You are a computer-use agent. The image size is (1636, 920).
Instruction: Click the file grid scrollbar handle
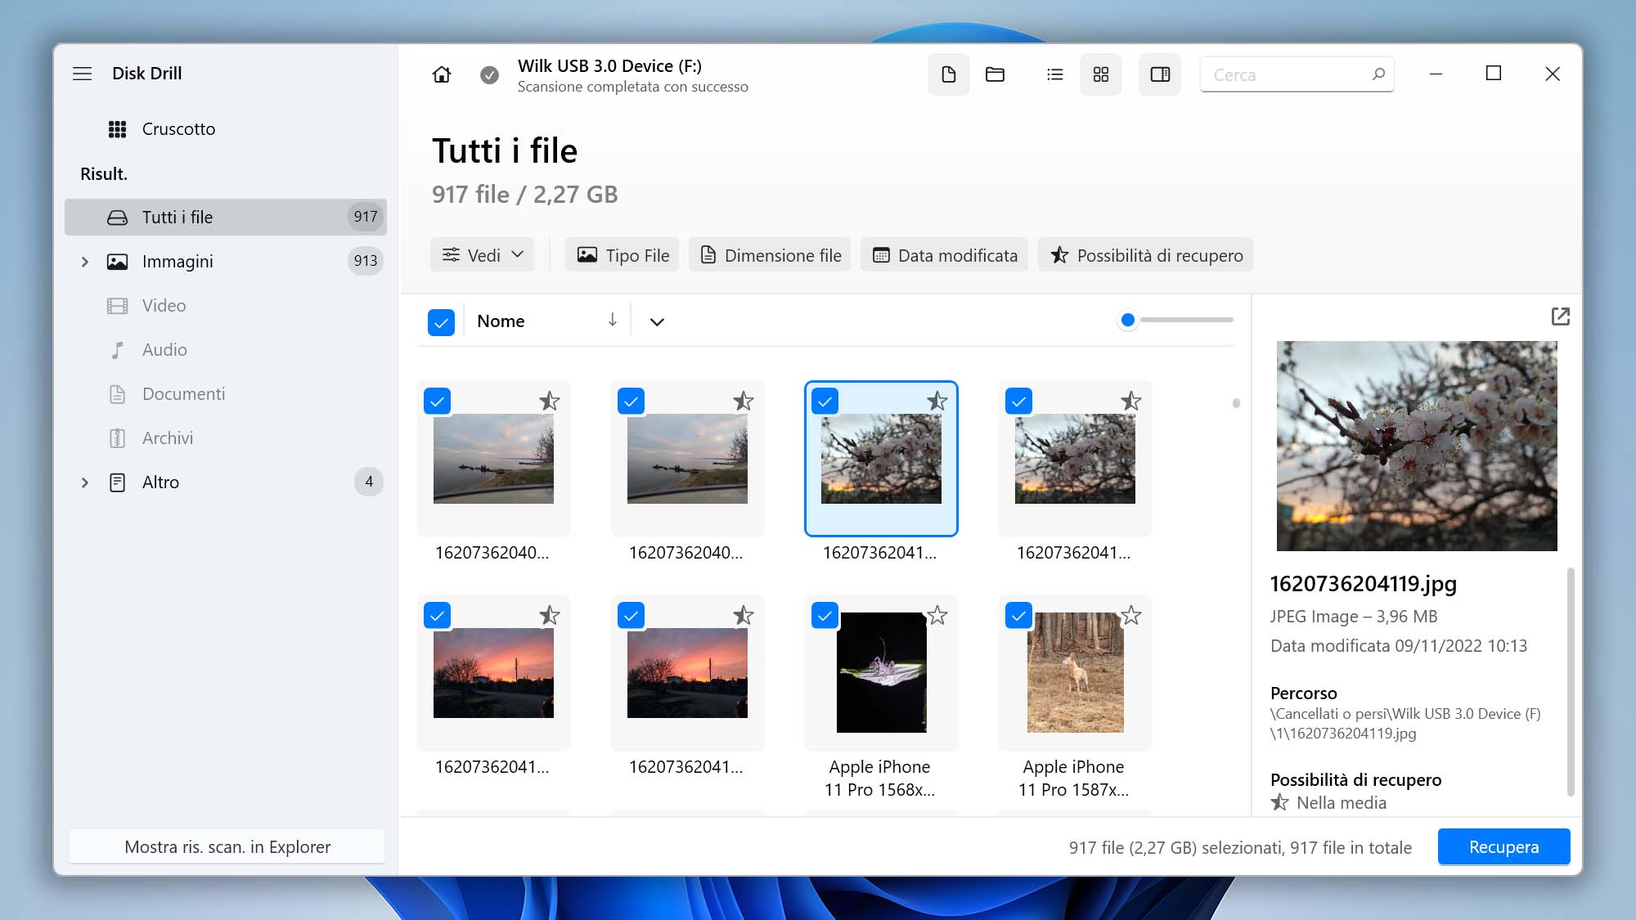[x=1236, y=403]
